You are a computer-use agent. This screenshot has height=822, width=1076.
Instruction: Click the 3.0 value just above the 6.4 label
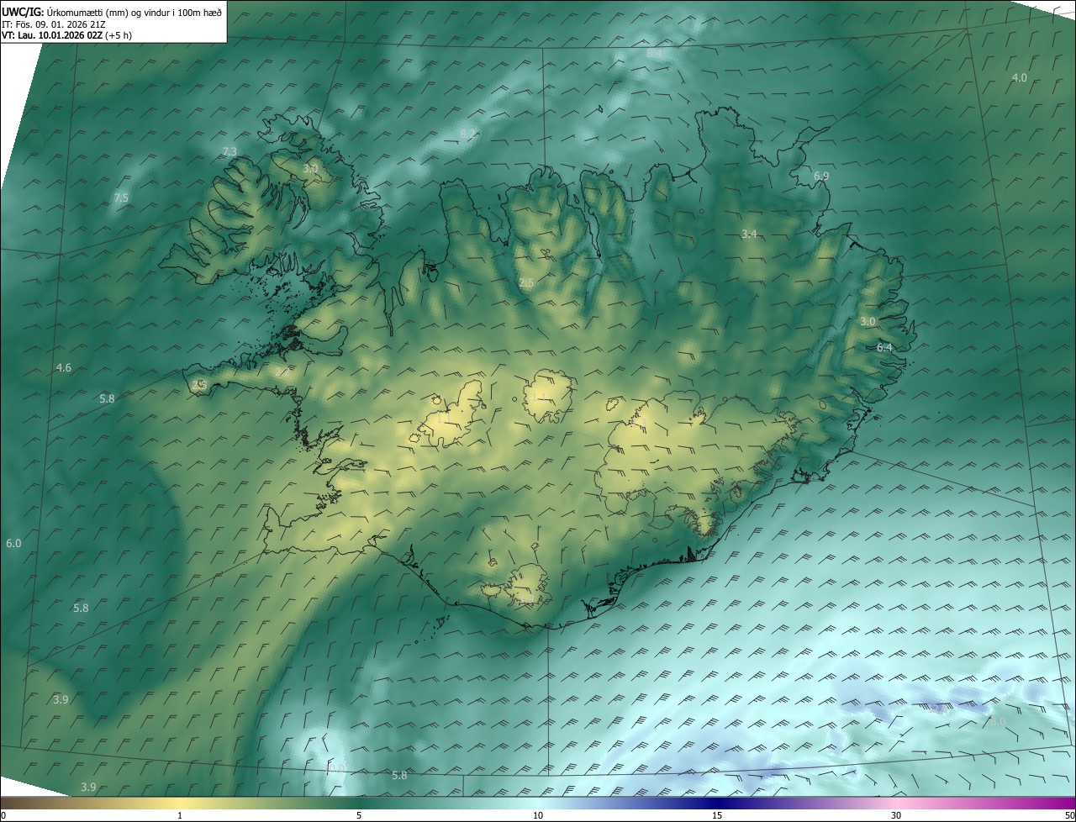point(868,321)
